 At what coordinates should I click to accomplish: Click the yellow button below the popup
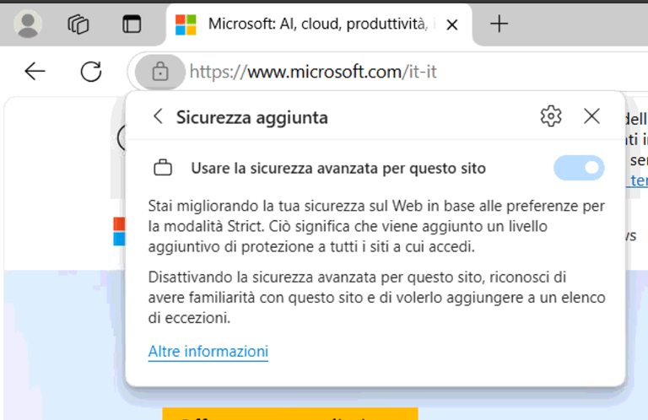pos(290,414)
